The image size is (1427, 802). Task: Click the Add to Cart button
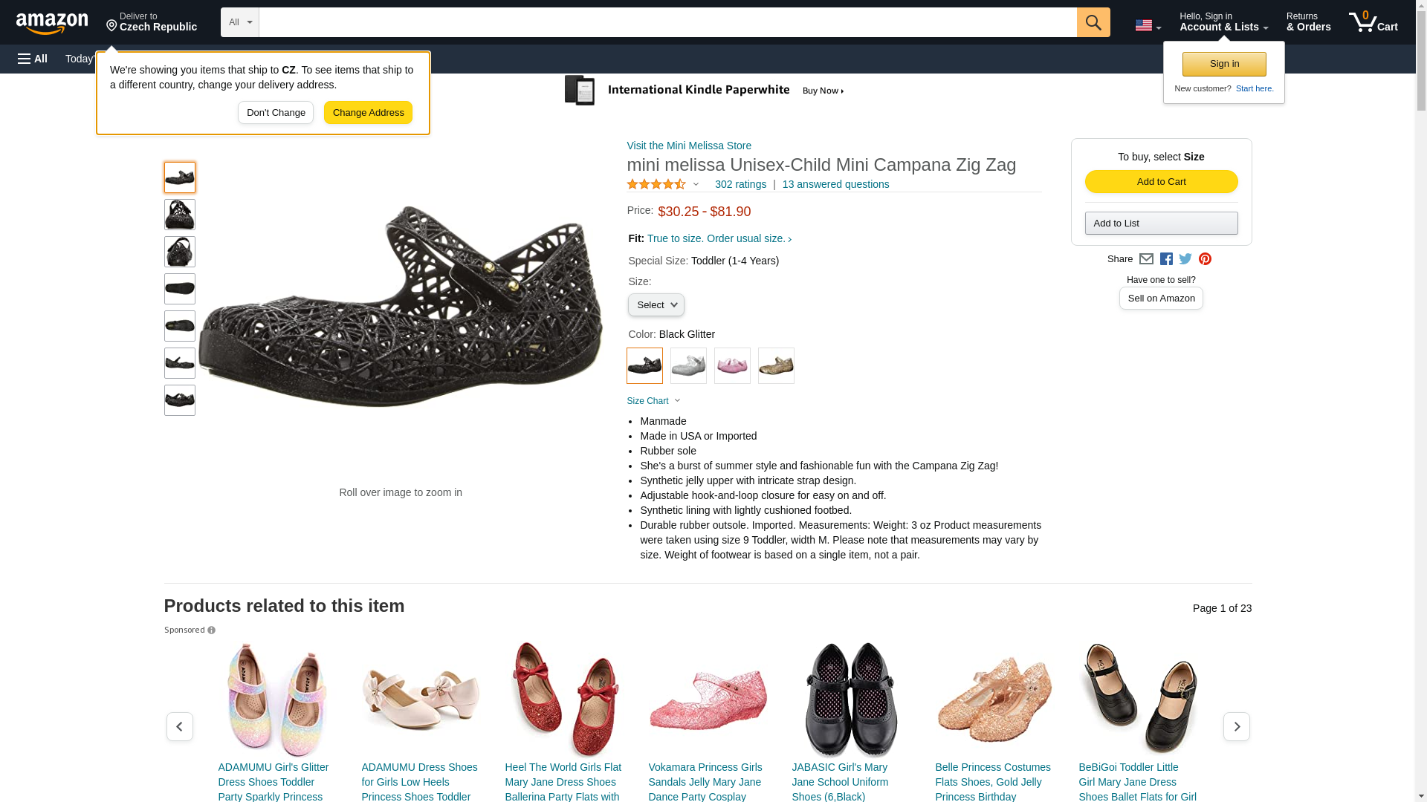pos(1161,182)
